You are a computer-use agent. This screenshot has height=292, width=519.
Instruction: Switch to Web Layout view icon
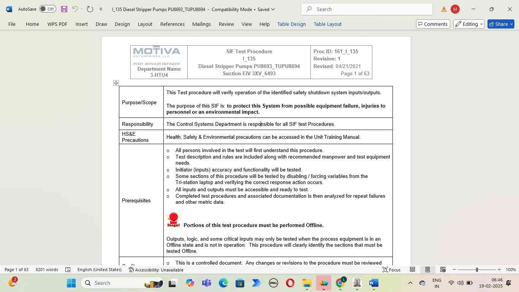[443, 270]
